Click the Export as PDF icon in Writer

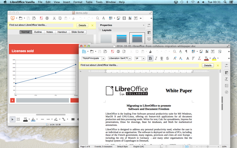coord(112,52)
